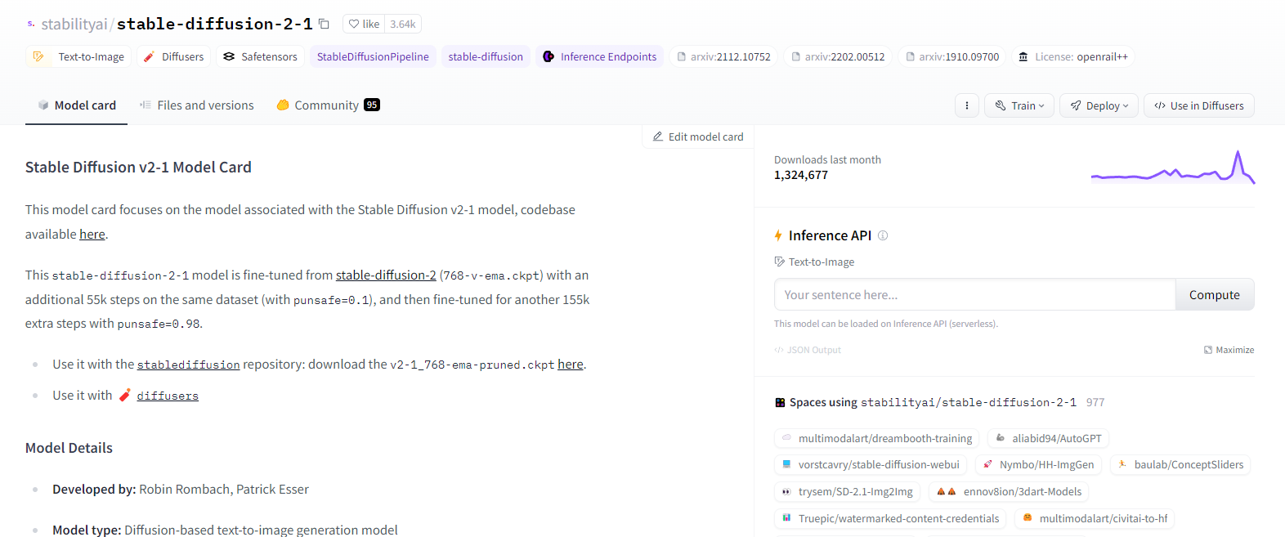Maximize the inference widget

coord(1229,350)
